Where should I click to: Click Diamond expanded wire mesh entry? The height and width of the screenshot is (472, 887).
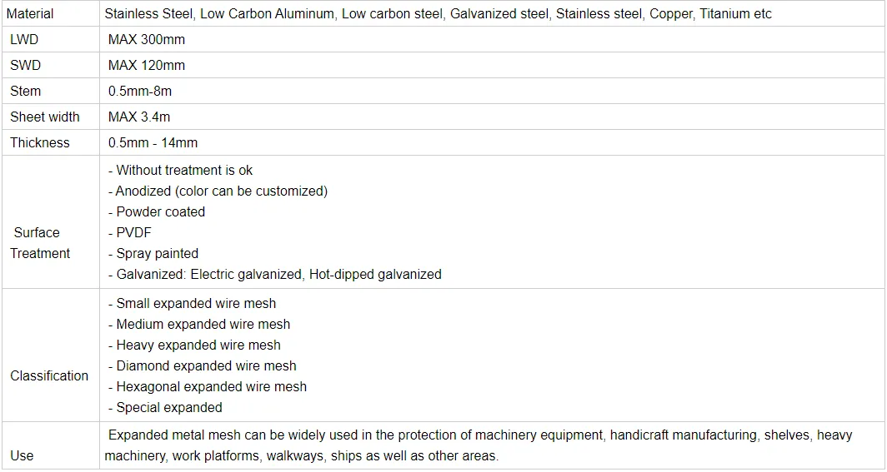tap(203, 365)
